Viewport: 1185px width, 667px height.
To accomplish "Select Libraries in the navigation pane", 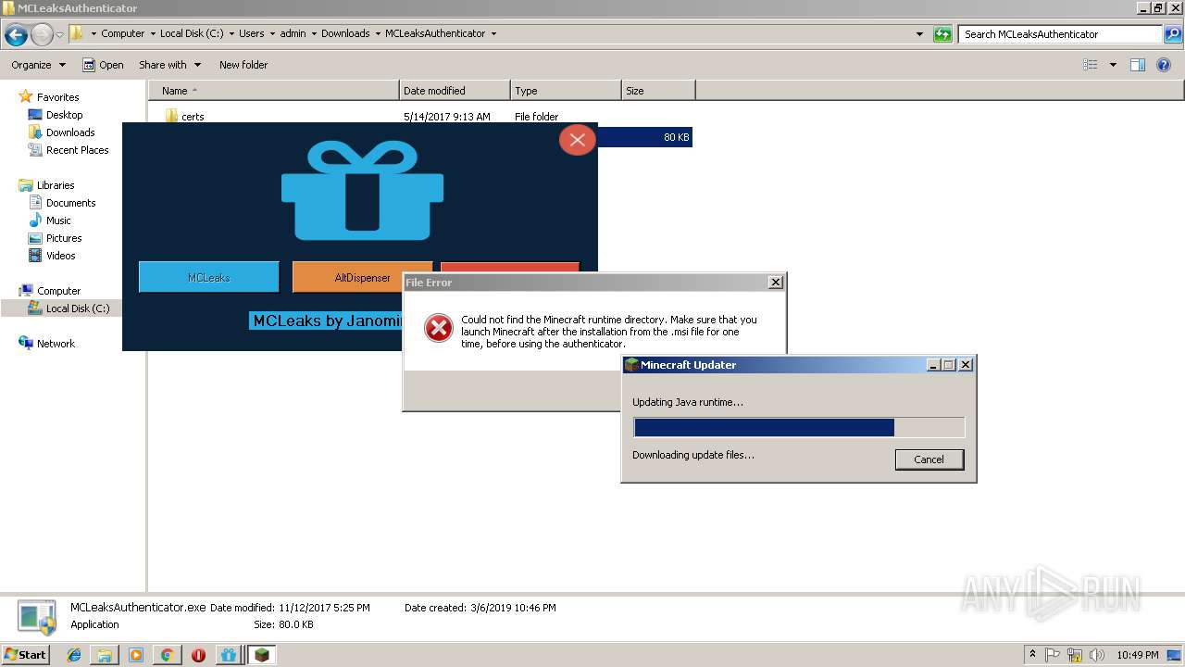I will (56, 185).
